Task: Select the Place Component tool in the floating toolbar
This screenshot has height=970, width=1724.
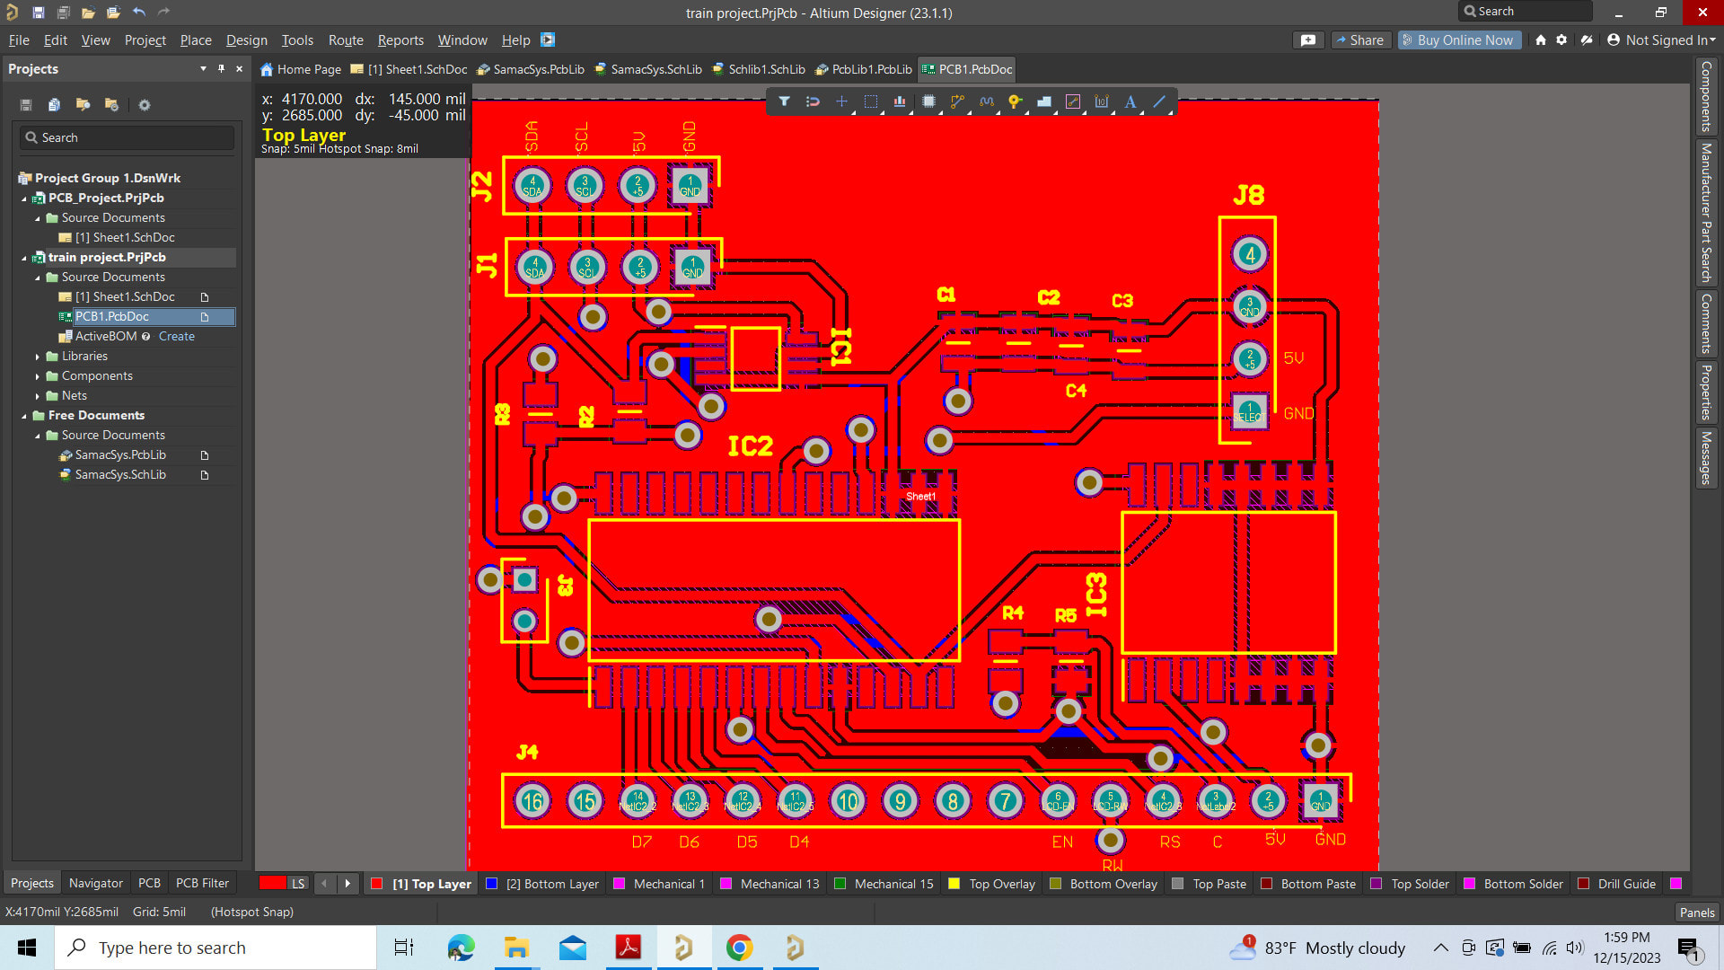Action: coord(928,101)
